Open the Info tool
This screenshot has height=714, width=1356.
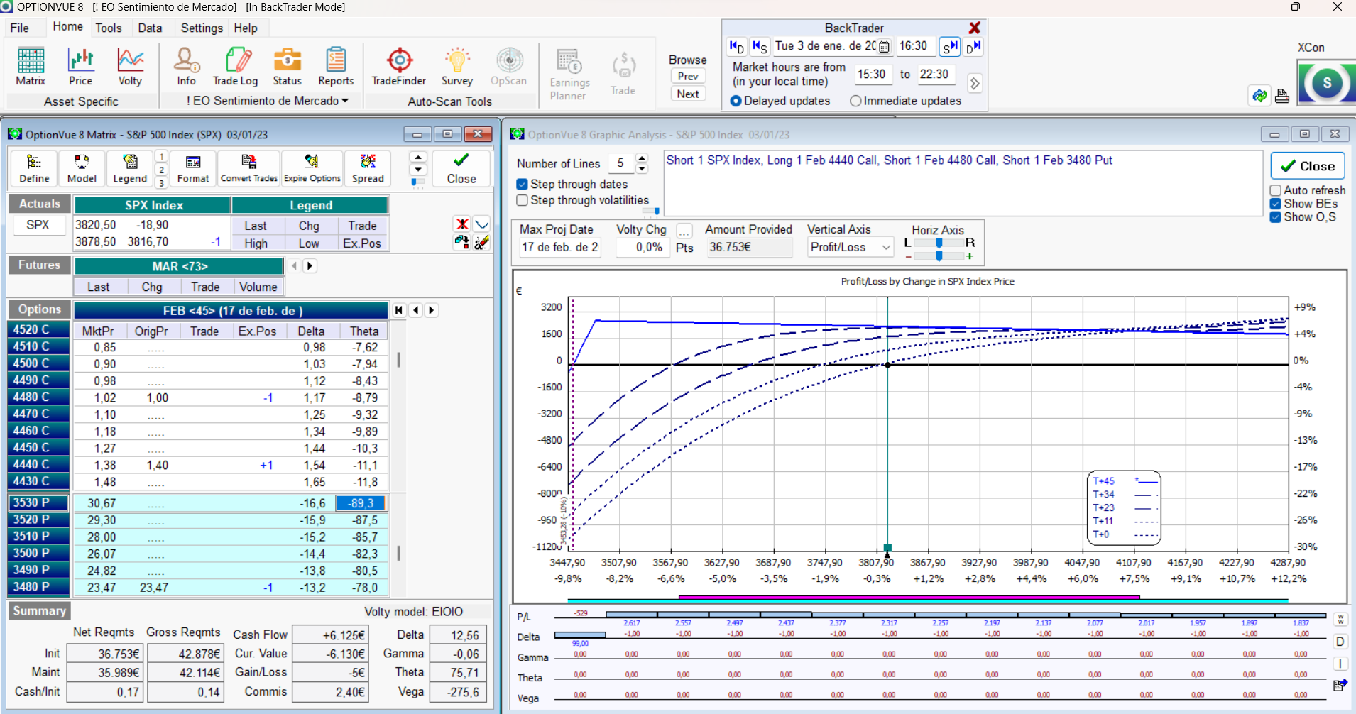pos(187,67)
